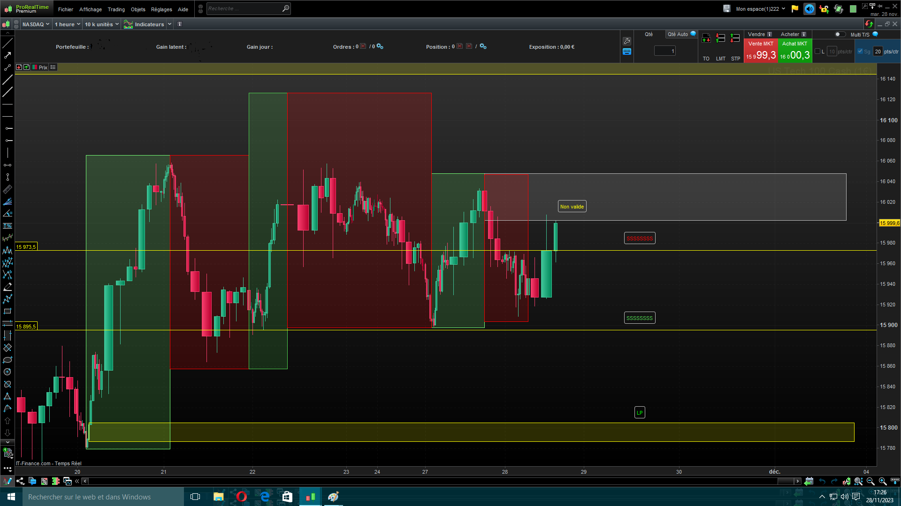Image resolution: width=901 pixels, height=506 pixels.
Task: Click the zoom out magnifier icon
Action: click(870, 481)
